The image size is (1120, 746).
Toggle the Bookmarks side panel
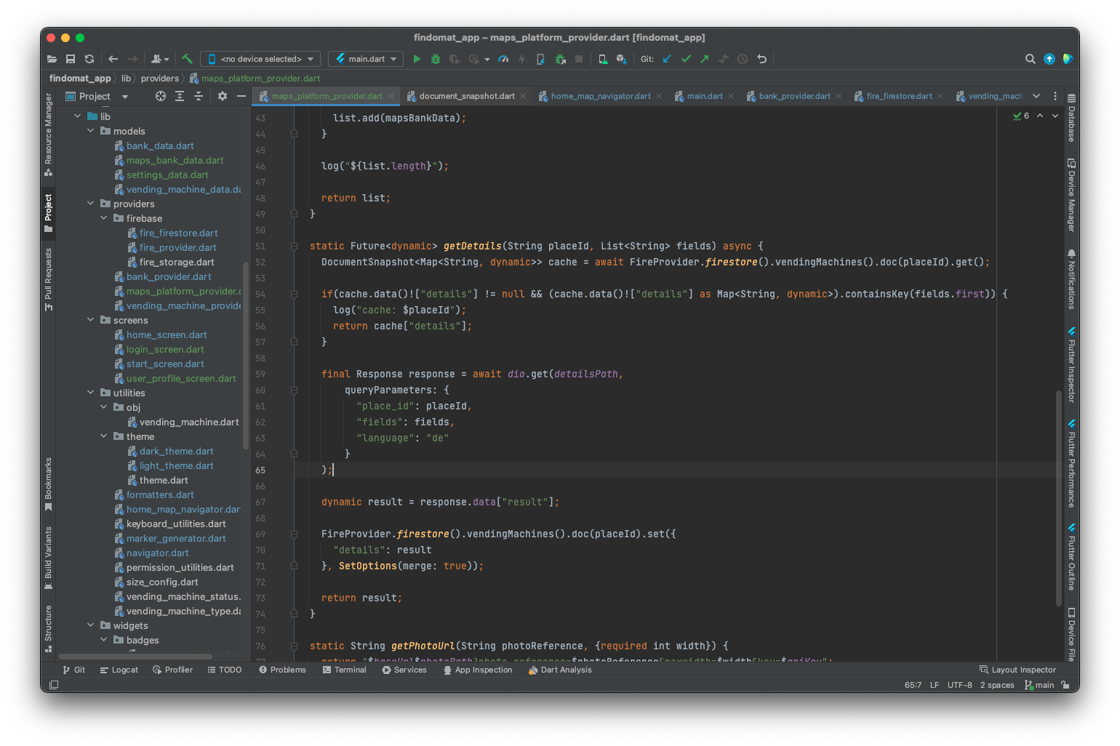click(x=48, y=484)
